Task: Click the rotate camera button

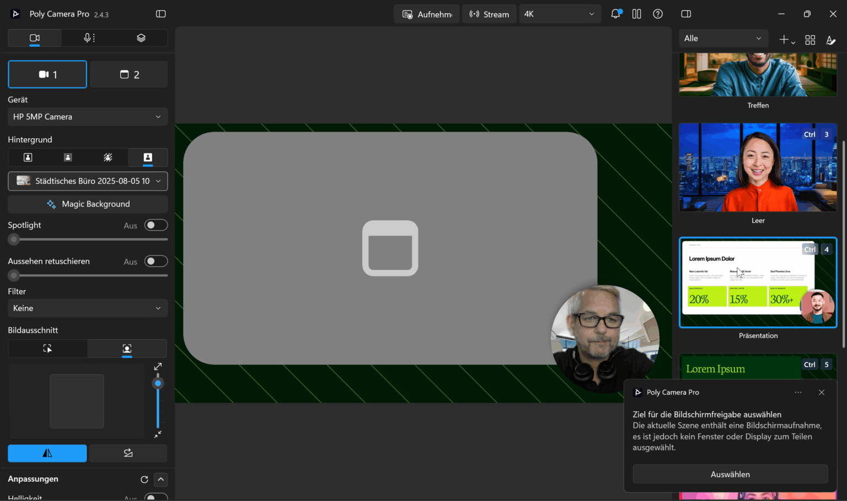Action: (x=128, y=453)
